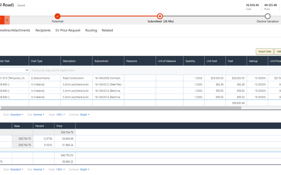The width and height of the screenshot is (281, 175).
Task: Change the upper Scale 100% dropdown
Action: point(60,115)
